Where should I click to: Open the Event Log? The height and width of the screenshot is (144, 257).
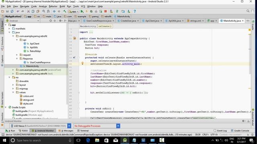[x=220, y=131]
